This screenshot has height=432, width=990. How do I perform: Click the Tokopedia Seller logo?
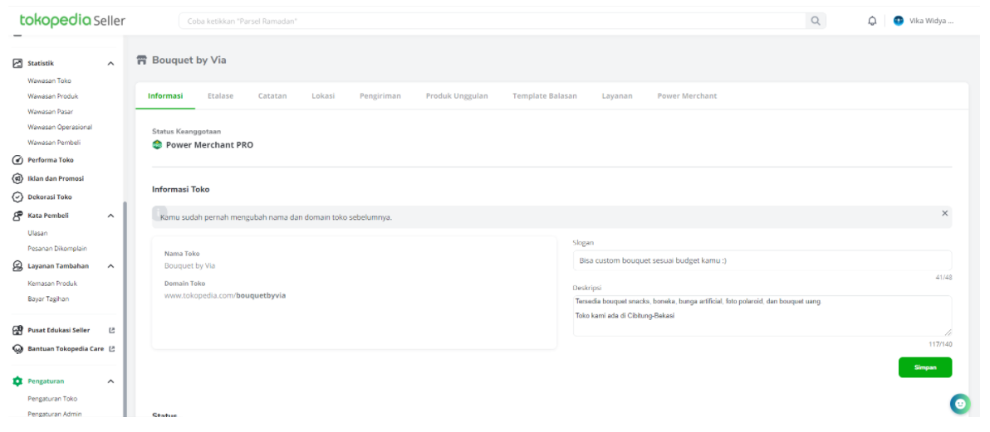point(72,21)
